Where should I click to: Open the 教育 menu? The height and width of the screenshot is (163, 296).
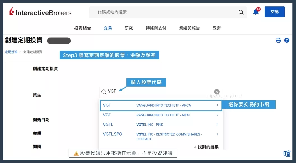pos(217,28)
